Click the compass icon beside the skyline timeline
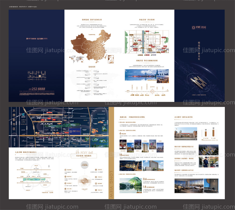The width and height of the screenshot is (235, 210). [x=154, y=91]
